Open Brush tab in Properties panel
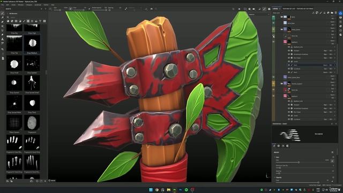343x193 pixels. pyautogui.click(x=274, y=146)
